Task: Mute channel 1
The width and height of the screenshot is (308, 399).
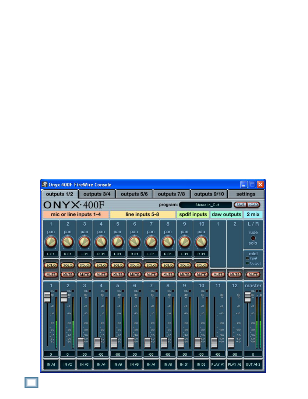Action: click(x=51, y=275)
